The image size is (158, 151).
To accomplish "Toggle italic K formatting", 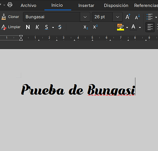I will tap(37, 27).
